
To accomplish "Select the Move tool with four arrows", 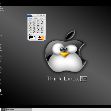I will click(38, 23).
